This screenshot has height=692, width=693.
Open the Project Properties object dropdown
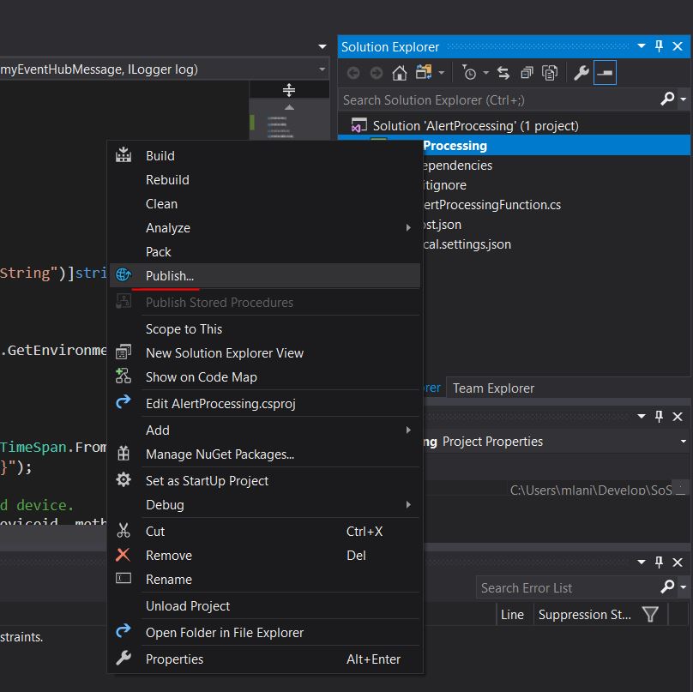coord(684,441)
